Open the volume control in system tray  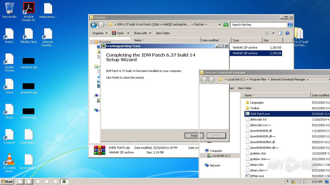(299, 182)
